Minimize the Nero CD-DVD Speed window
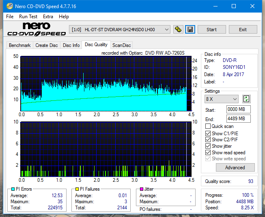The height and width of the screenshot is (217, 265). click(215, 6)
